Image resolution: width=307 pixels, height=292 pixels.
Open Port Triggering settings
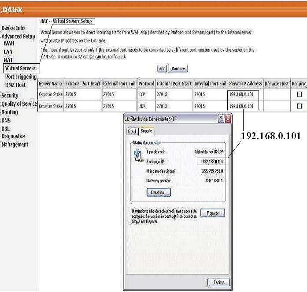tap(21, 77)
